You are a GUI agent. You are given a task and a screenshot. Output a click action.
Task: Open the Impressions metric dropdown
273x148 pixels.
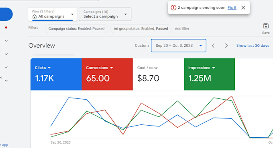(202, 68)
